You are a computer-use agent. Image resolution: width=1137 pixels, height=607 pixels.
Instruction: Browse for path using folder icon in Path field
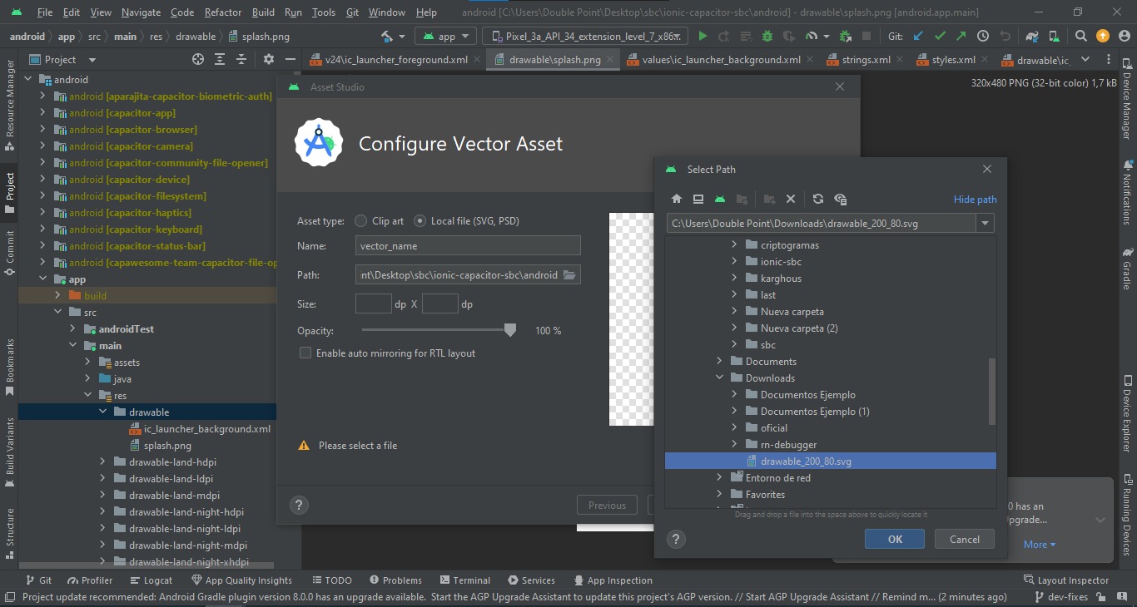(x=570, y=275)
